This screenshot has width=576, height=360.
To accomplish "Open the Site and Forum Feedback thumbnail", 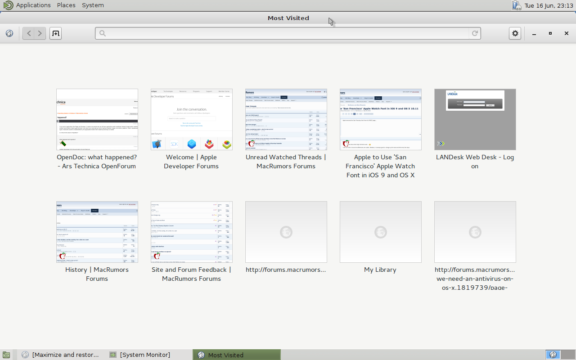I will (x=192, y=232).
